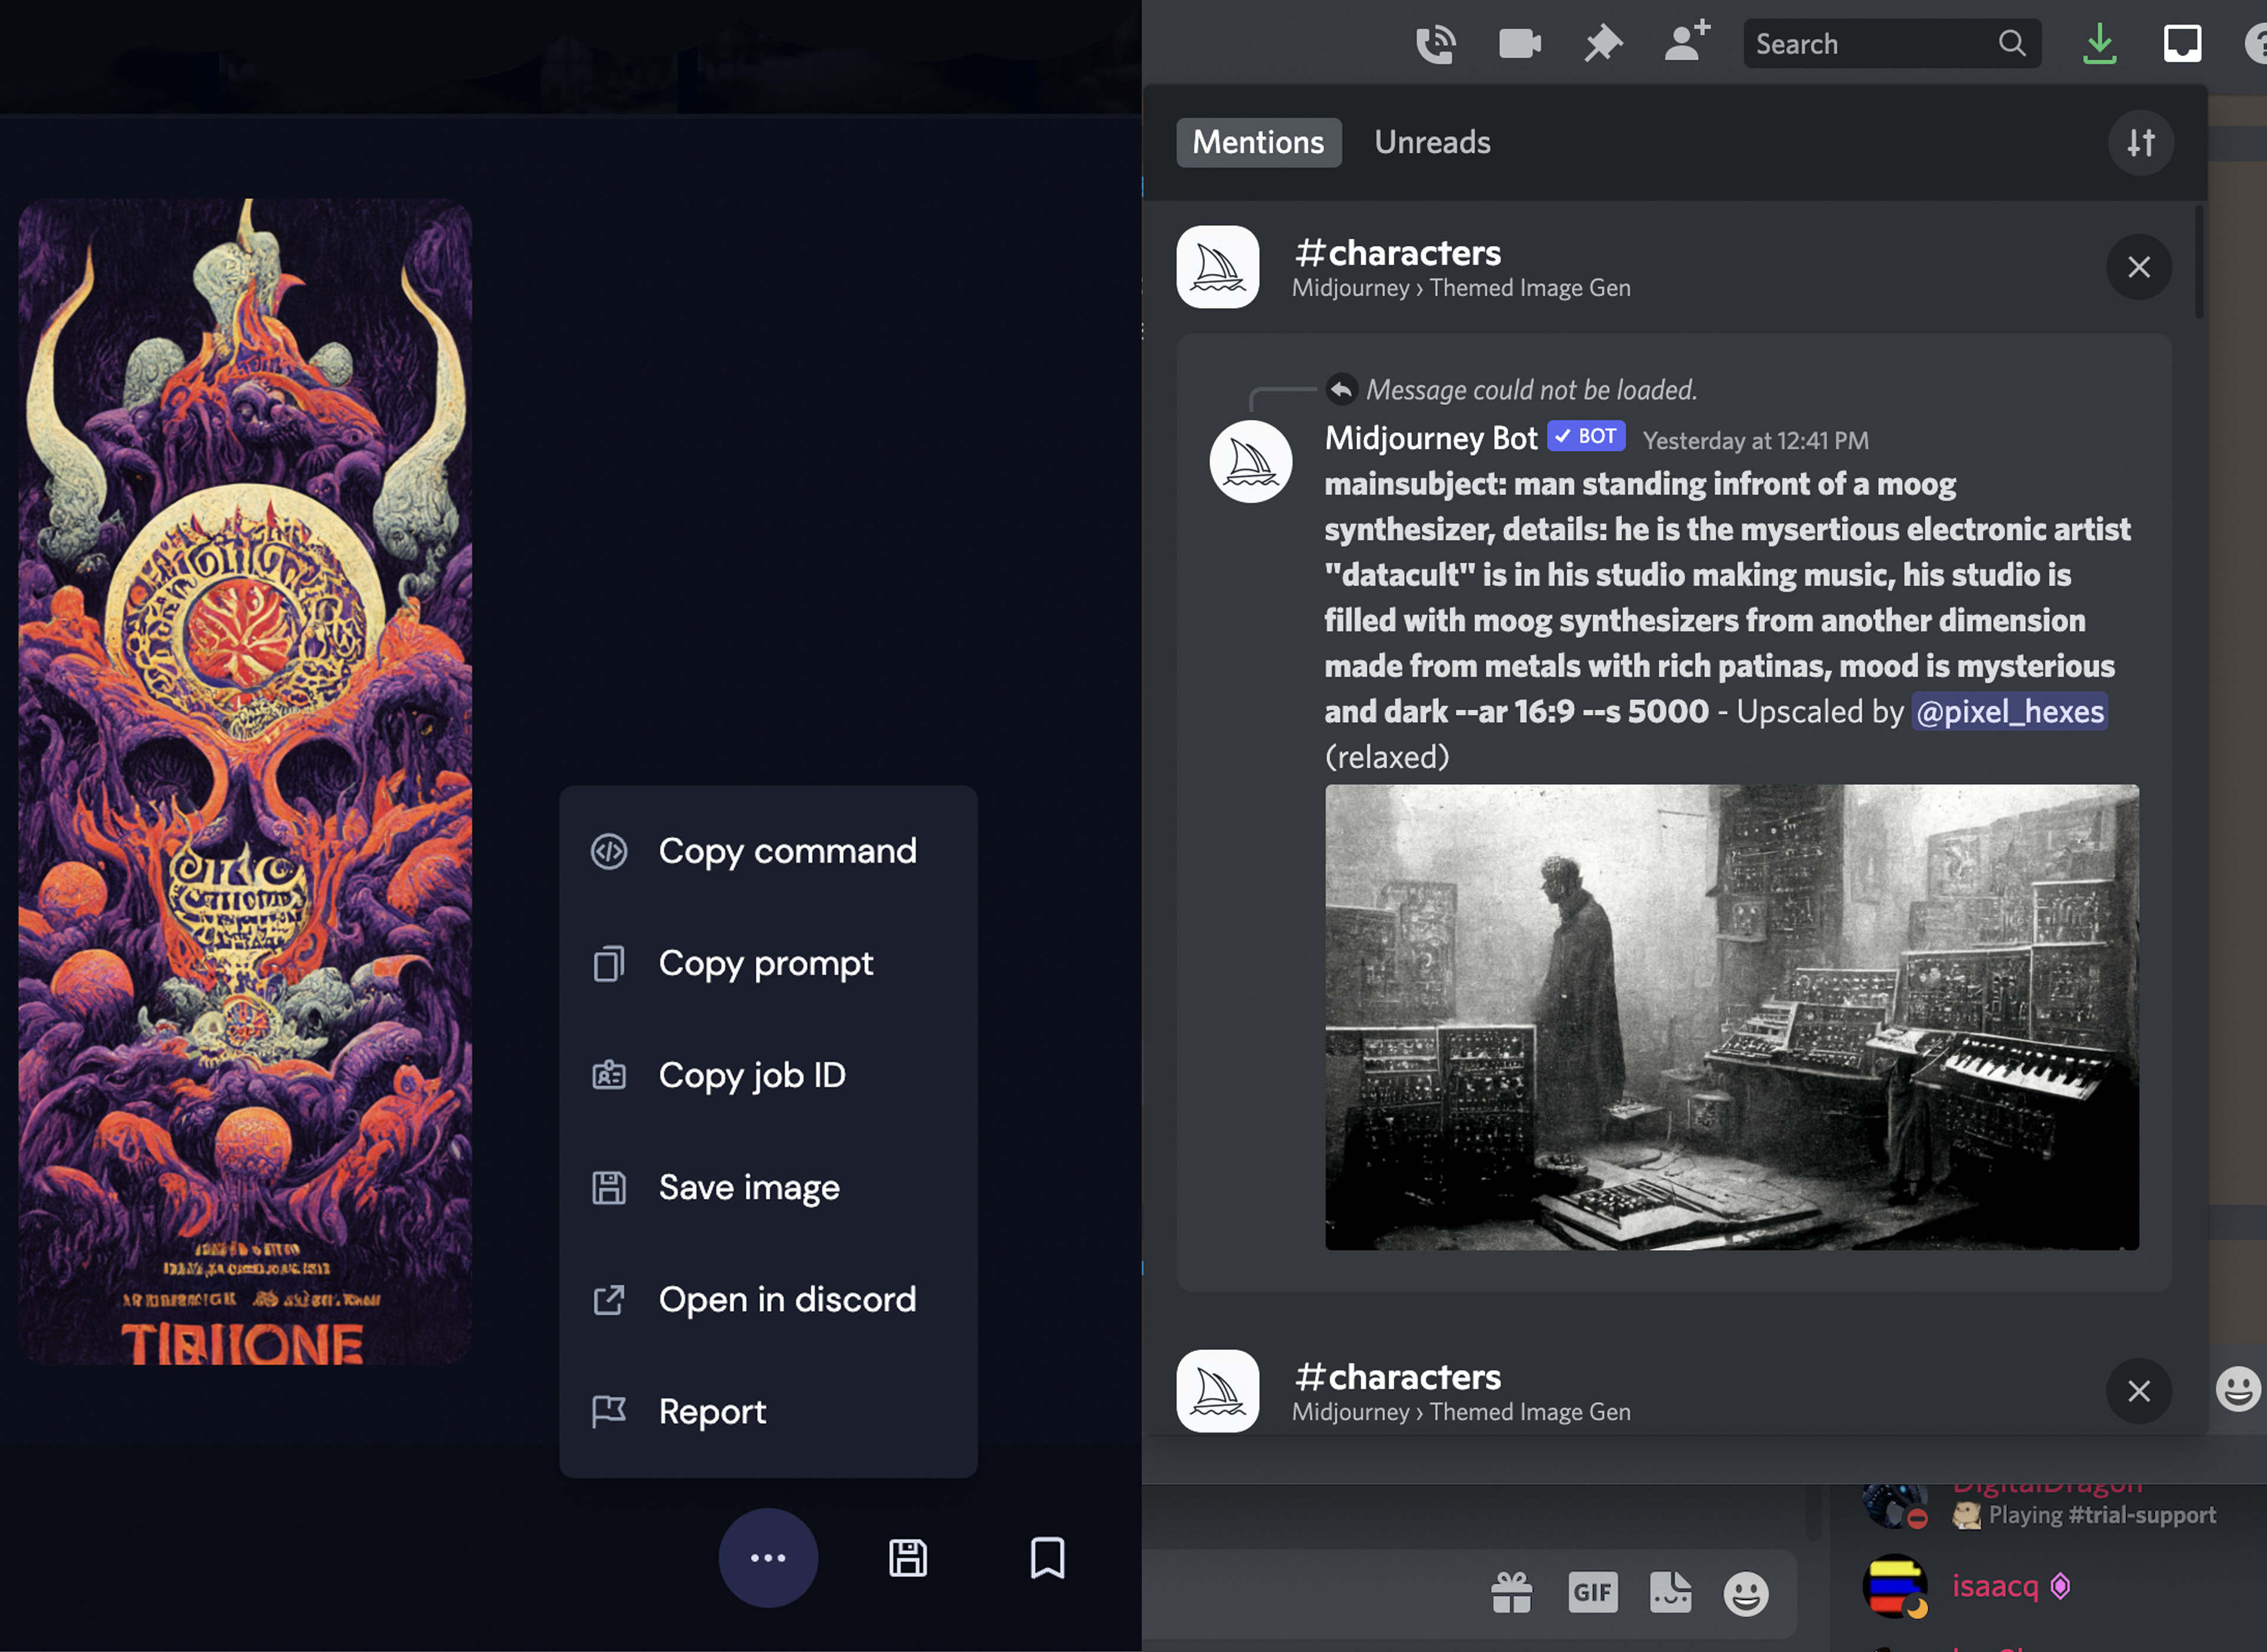This screenshot has width=2267, height=1652.
Task: Click the bookmark icon below the poster
Action: pyautogui.click(x=1047, y=1558)
